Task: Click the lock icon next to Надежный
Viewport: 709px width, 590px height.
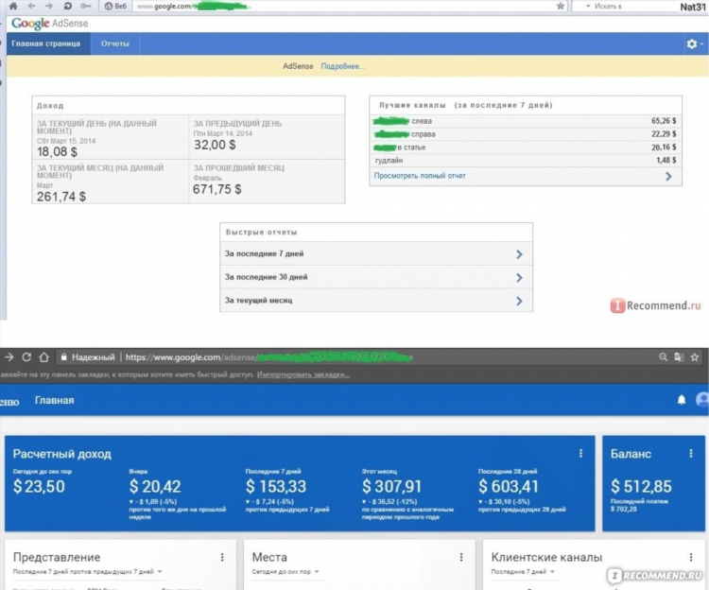Action: [63, 357]
